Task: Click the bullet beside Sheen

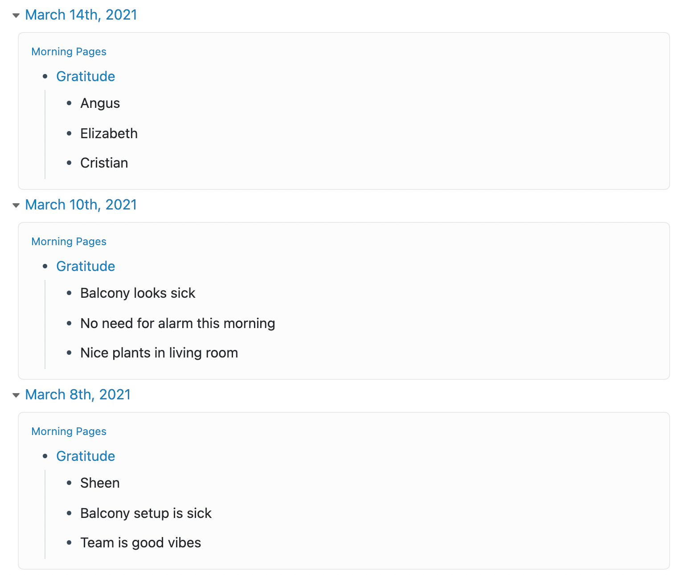Action: (69, 483)
